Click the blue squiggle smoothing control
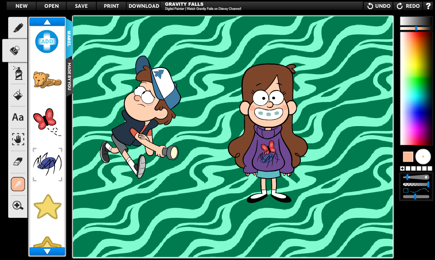 click(416, 190)
